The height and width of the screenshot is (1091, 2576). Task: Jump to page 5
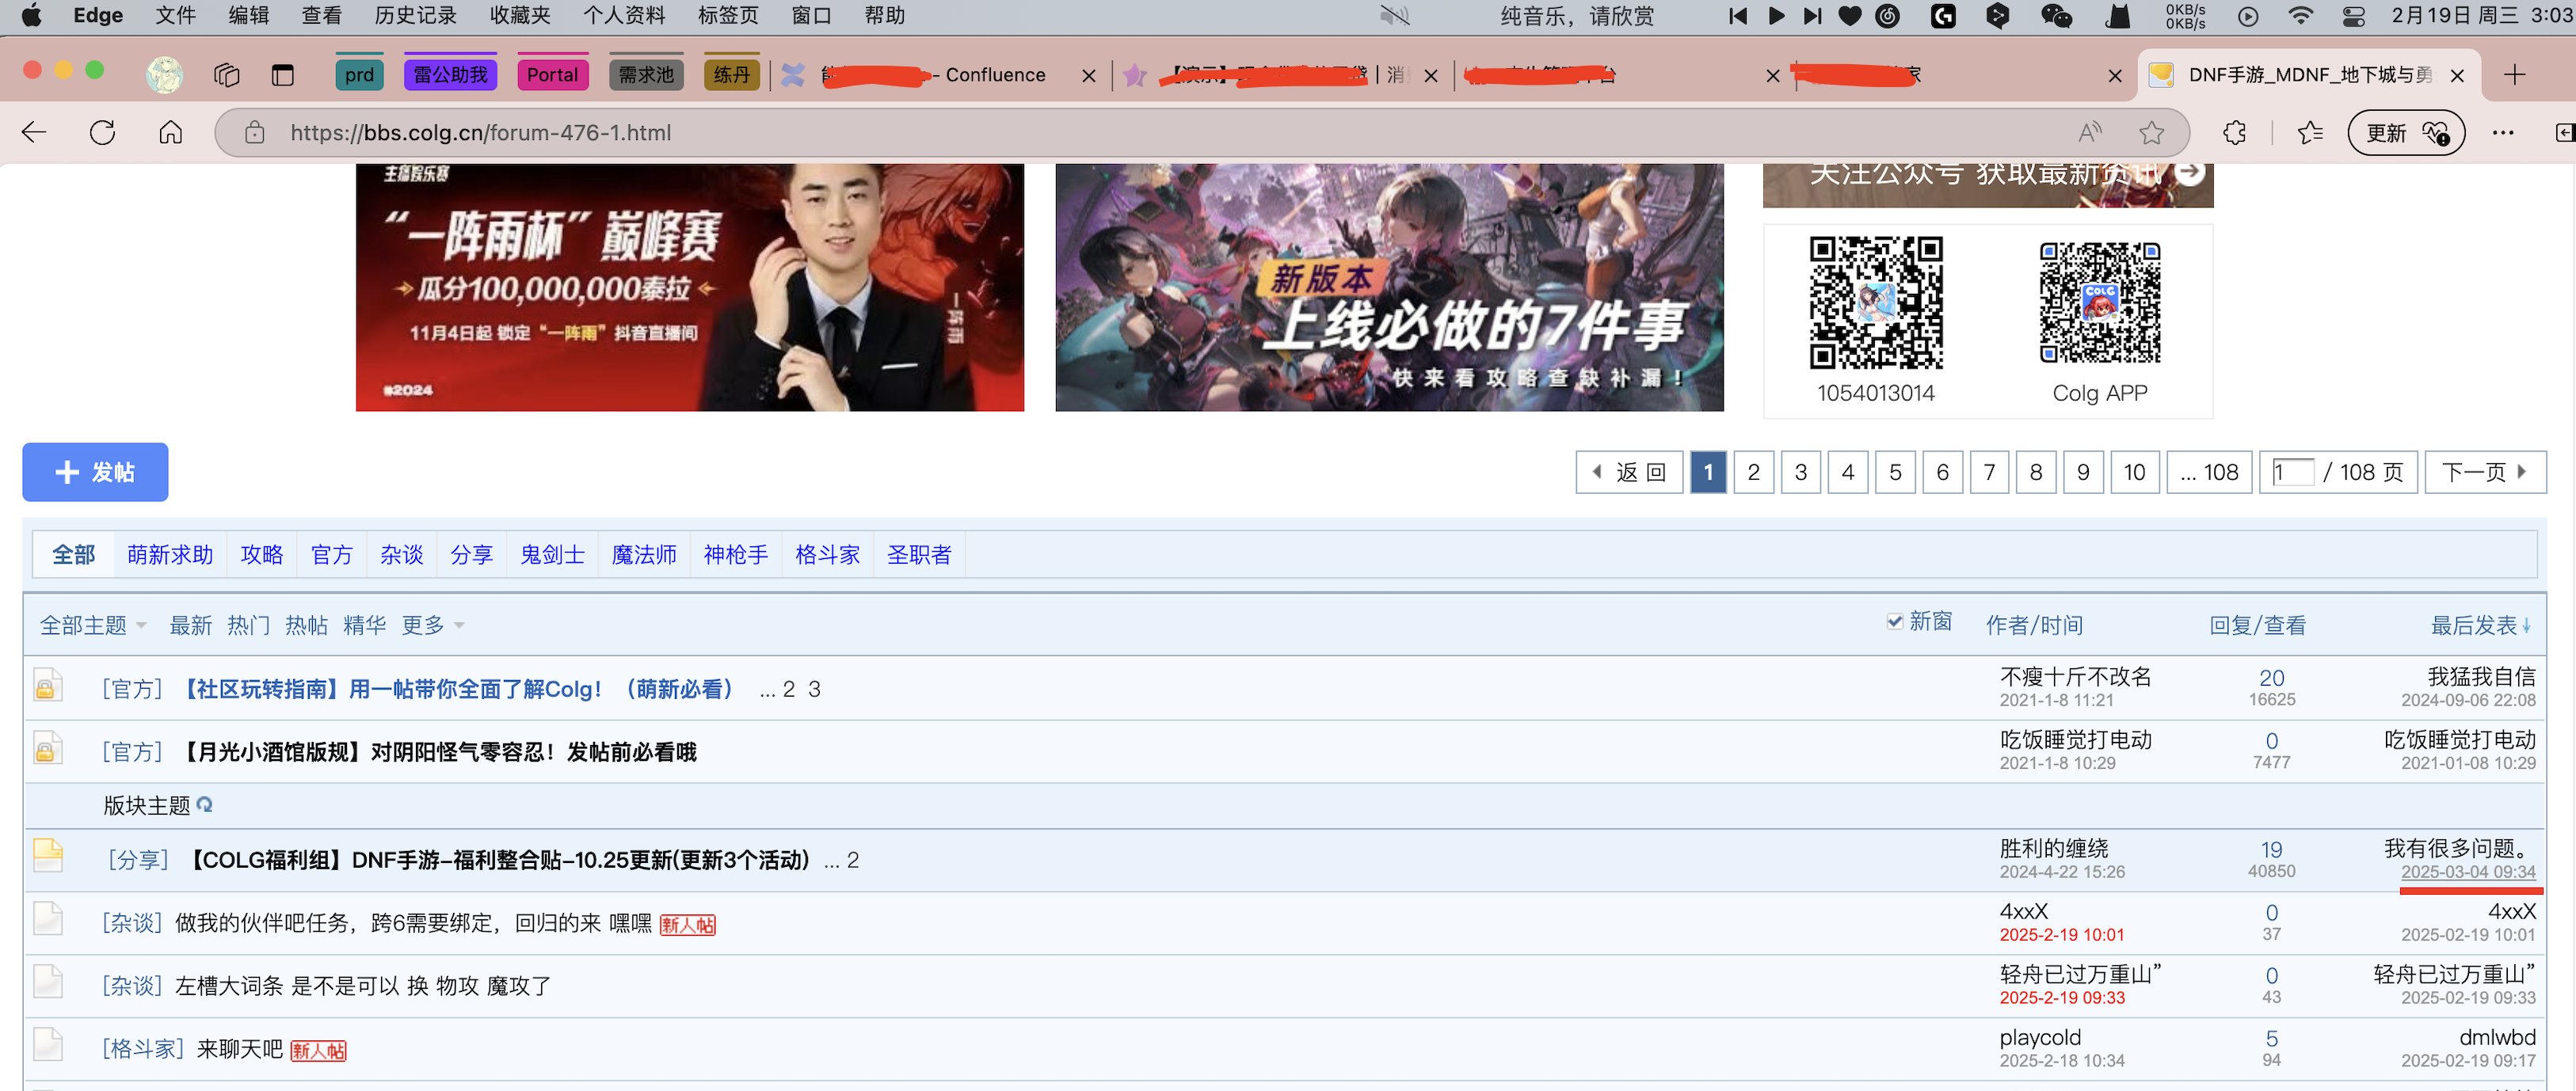pyautogui.click(x=1895, y=472)
